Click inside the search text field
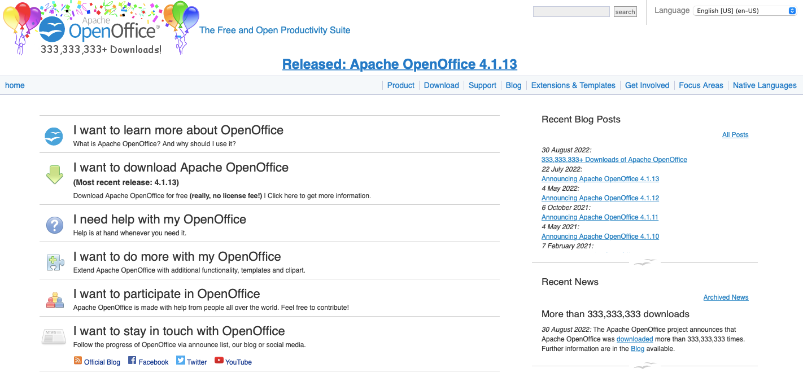803x377 pixels. 571,11
